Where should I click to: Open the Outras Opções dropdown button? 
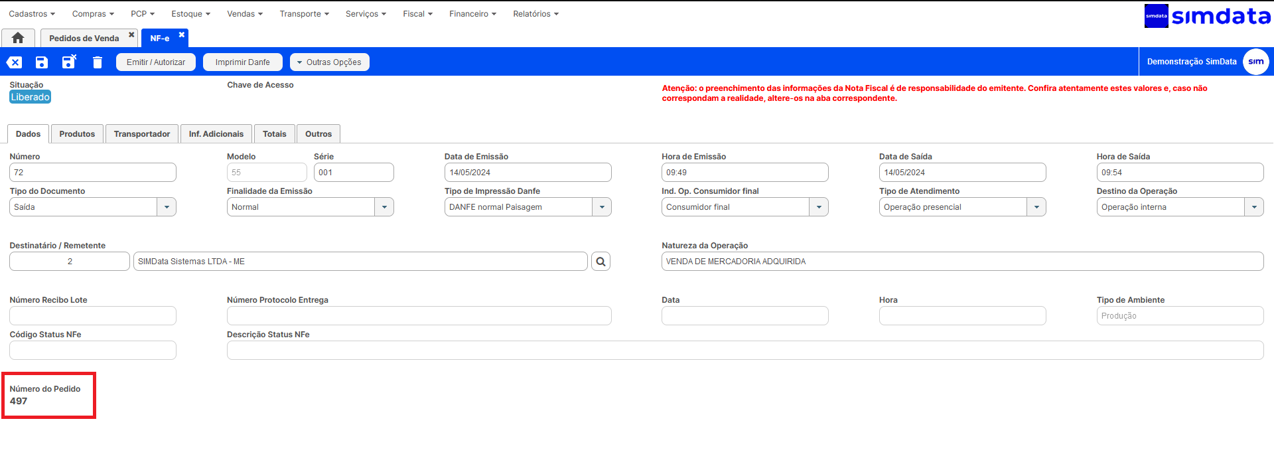tap(330, 62)
